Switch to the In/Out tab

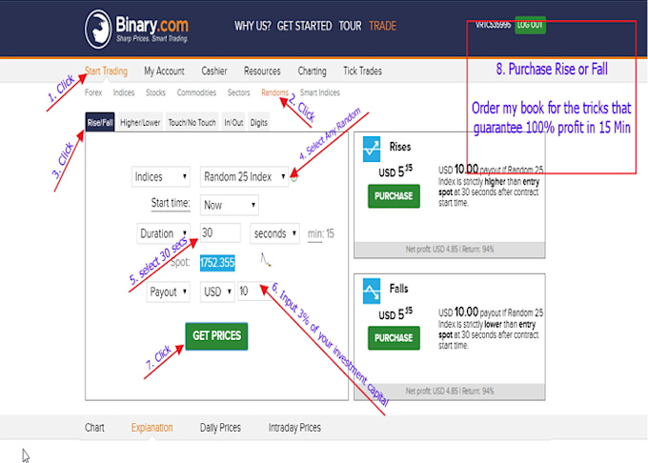[x=233, y=122]
